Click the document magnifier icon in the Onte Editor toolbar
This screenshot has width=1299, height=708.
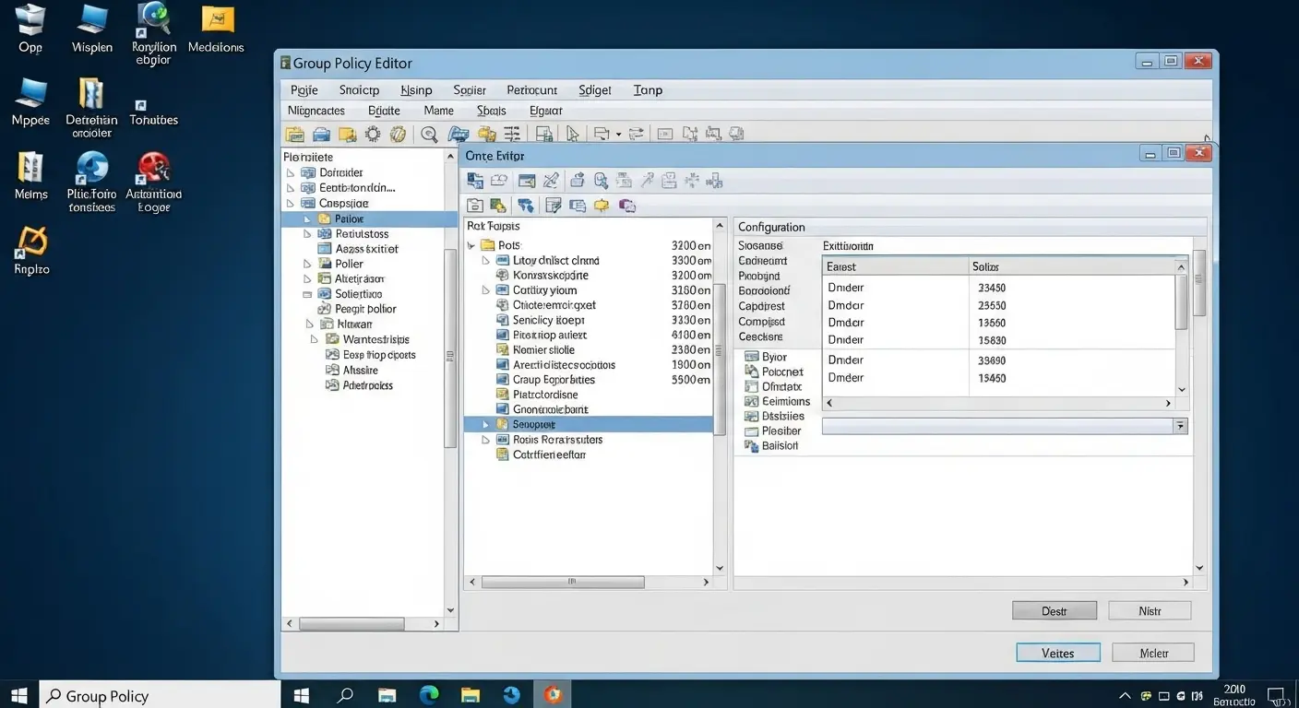click(x=601, y=181)
